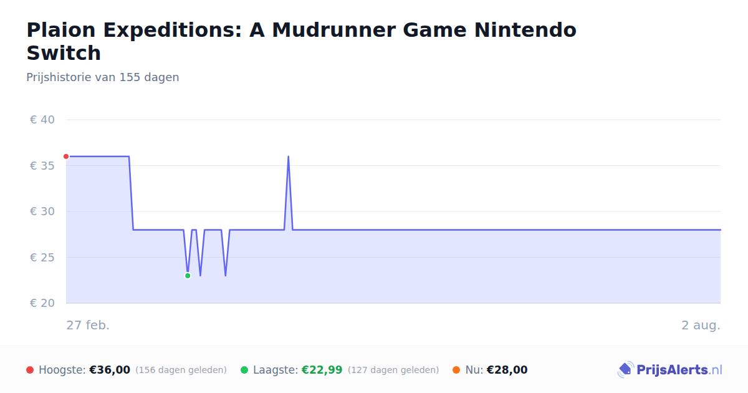Click the 127 dagen geleden text
The image size is (748, 393).
(x=393, y=370)
